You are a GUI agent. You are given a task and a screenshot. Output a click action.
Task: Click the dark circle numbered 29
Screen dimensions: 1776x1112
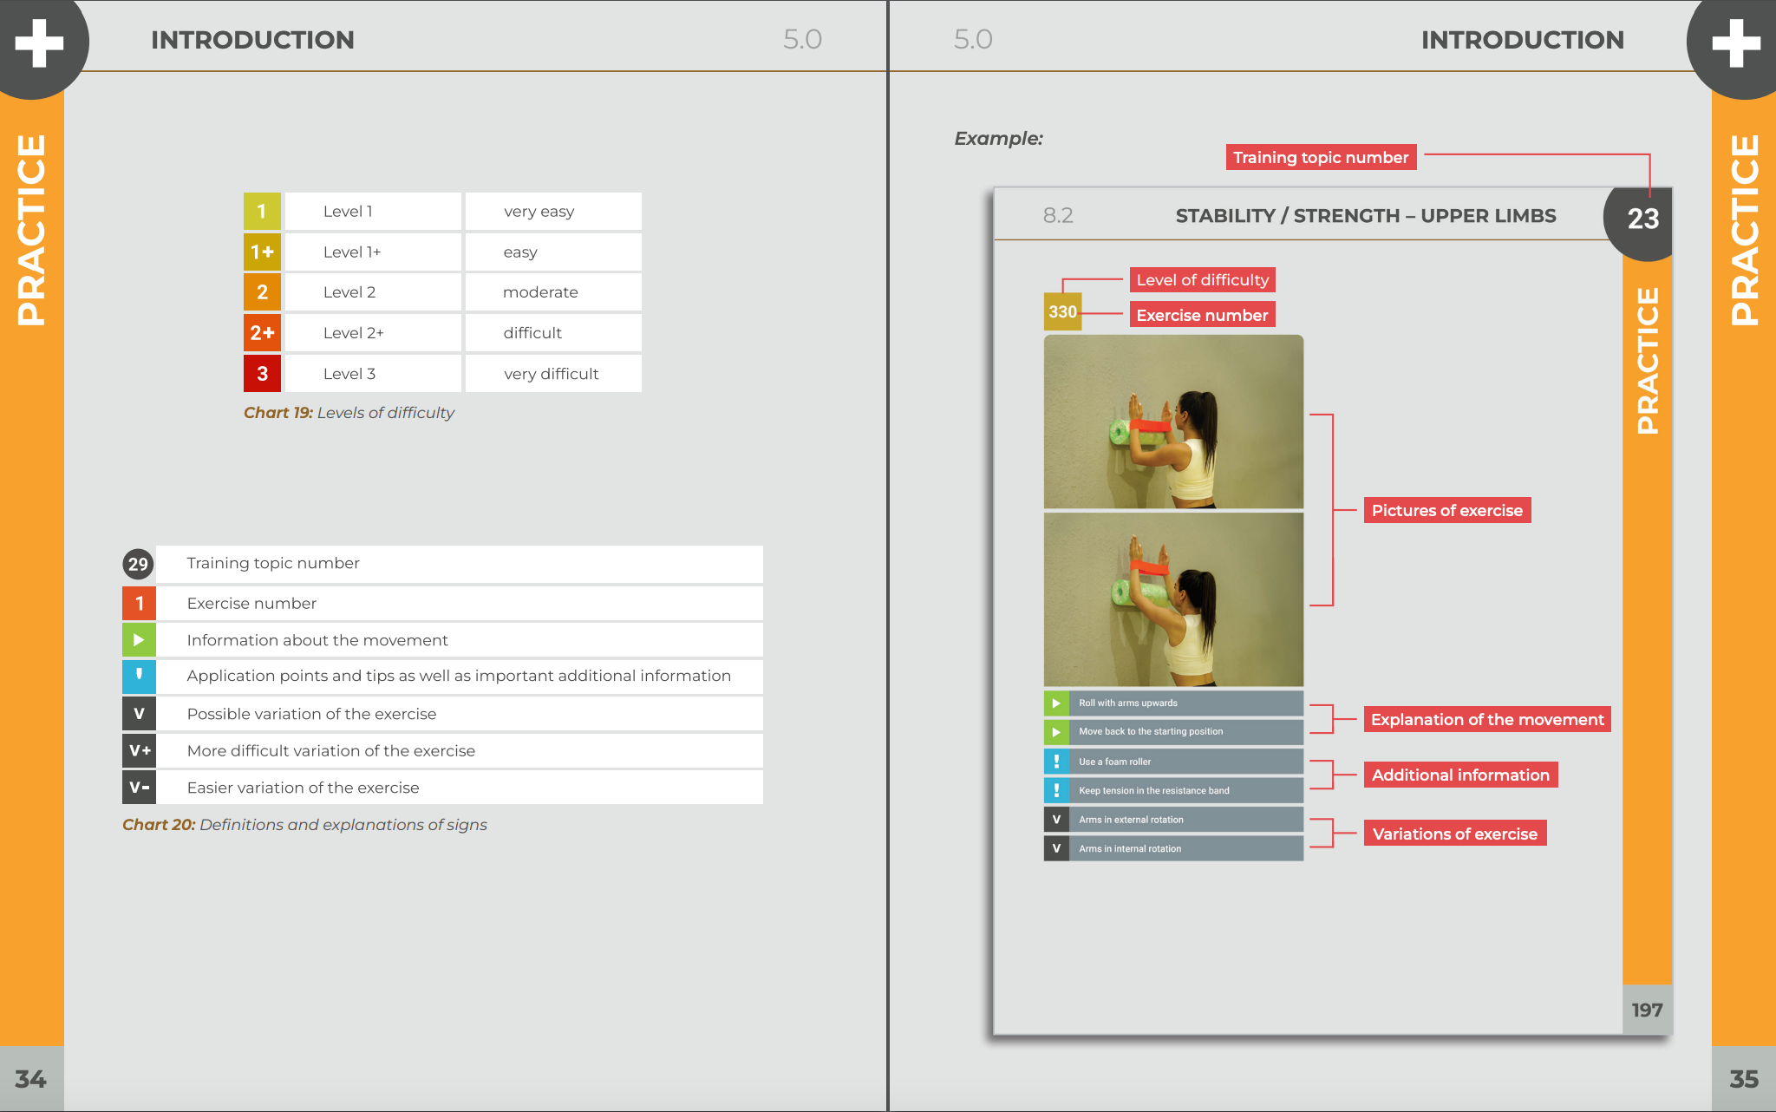coord(138,564)
